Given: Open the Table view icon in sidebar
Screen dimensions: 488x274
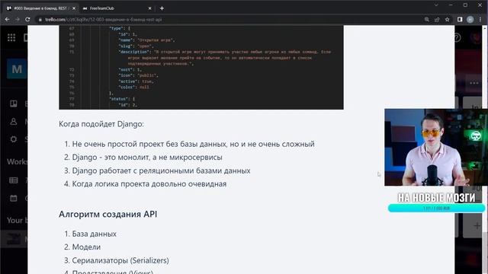Looking at the screenshot, I should click(14, 180).
